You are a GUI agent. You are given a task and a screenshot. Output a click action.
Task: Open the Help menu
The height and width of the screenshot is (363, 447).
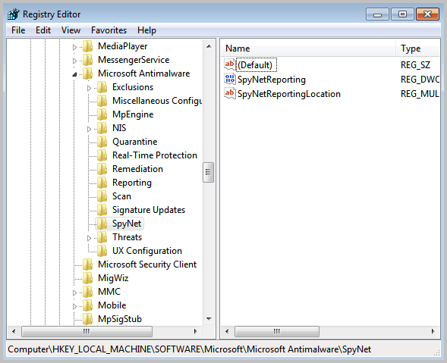[x=146, y=30]
